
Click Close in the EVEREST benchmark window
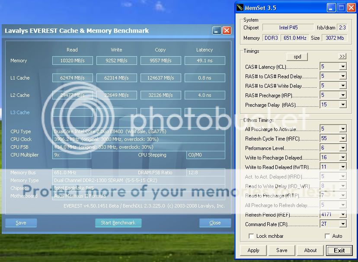coord(215,223)
